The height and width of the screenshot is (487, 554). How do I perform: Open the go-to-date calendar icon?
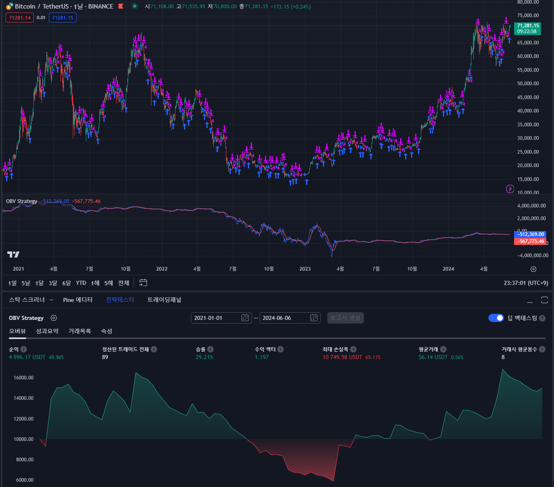(143, 283)
